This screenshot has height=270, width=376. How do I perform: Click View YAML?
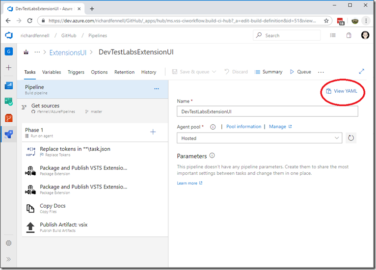342,91
